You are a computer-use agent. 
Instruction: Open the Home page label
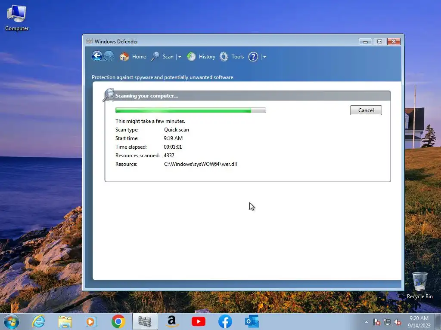(139, 57)
